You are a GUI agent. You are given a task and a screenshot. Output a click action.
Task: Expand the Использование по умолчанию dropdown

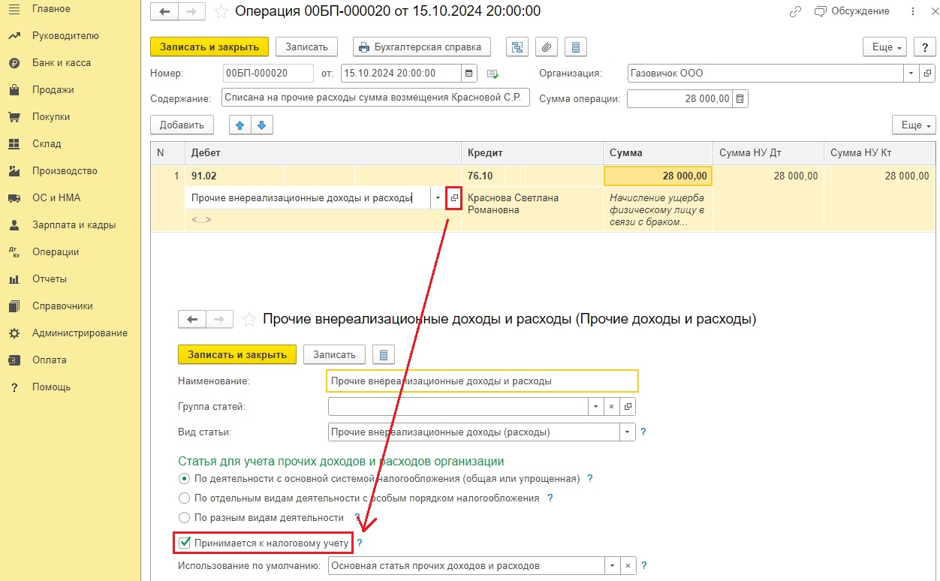[x=613, y=565]
